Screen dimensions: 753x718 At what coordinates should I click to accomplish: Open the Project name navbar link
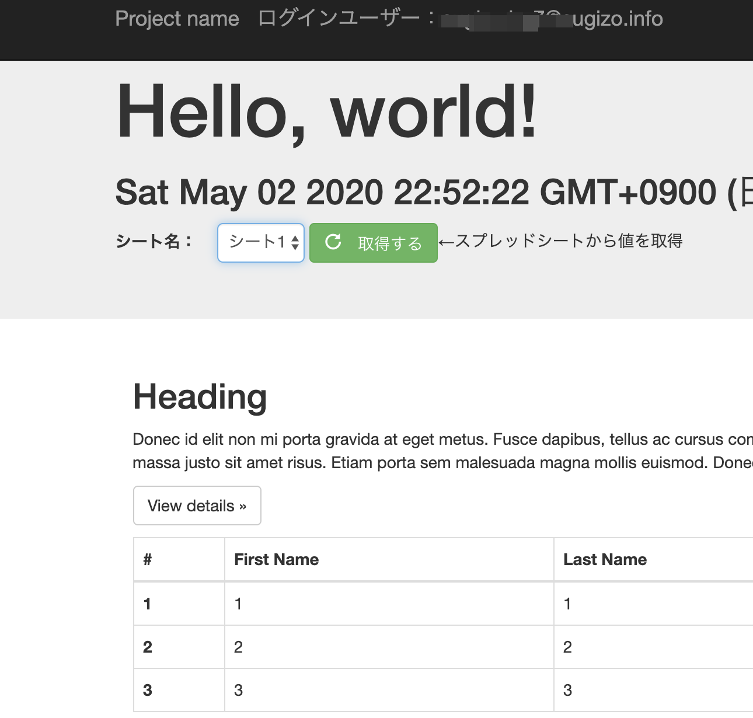pos(177,19)
